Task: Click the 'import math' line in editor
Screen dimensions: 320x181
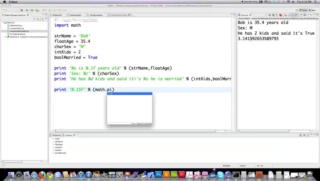Action: click(68, 25)
